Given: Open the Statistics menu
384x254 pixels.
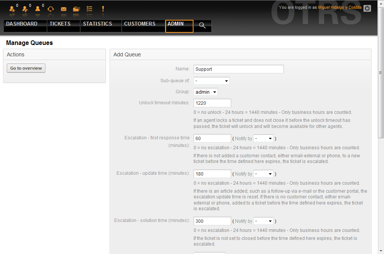Looking at the screenshot, I should point(98,24).
